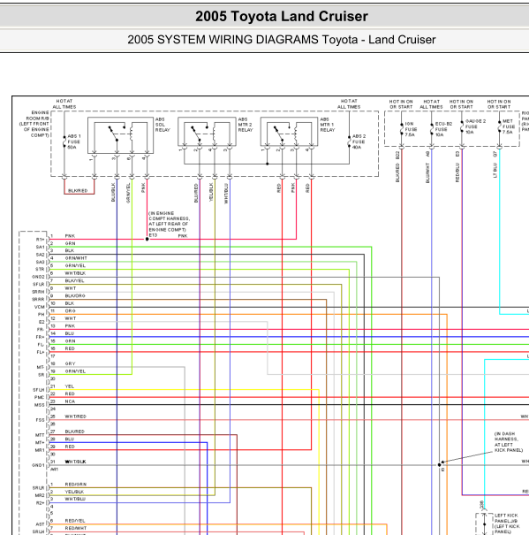Click the VCM terminal label
The height and width of the screenshot is (535, 529).
40,307
